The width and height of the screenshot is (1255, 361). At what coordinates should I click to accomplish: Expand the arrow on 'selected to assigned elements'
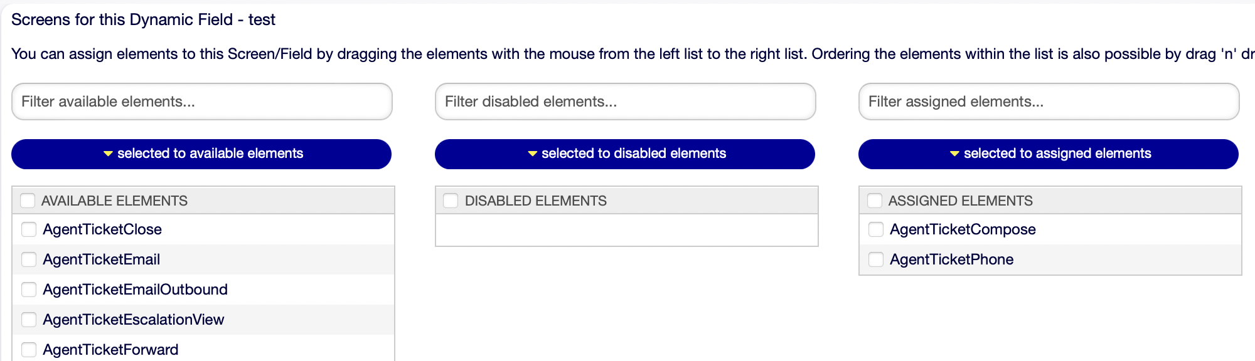pyautogui.click(x=954, y=153)
